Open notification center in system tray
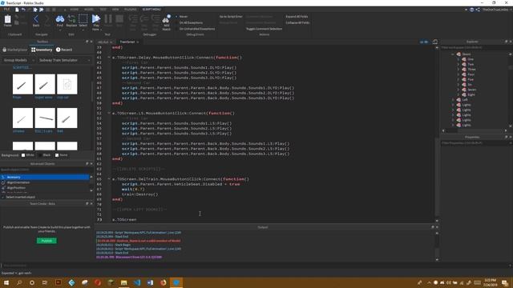513x288 pixels. 505,282
